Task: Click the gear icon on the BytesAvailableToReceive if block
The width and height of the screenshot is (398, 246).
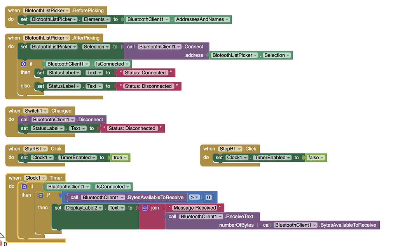Action: pyautogui.click(x=41, y=196)
